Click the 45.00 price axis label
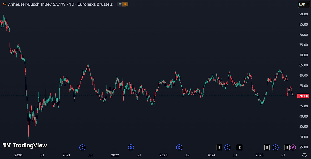This screenshot has height=159, width=311. 303,106
